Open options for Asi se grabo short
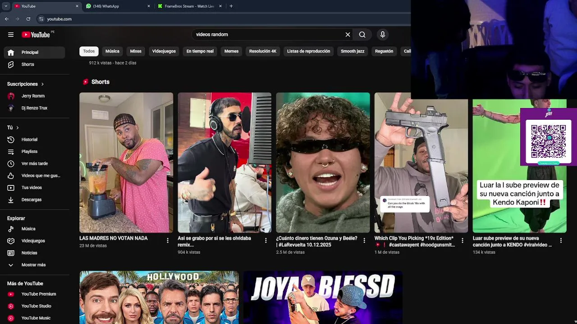The height and width of the screenshot is (324, 577). click(266, 241)
